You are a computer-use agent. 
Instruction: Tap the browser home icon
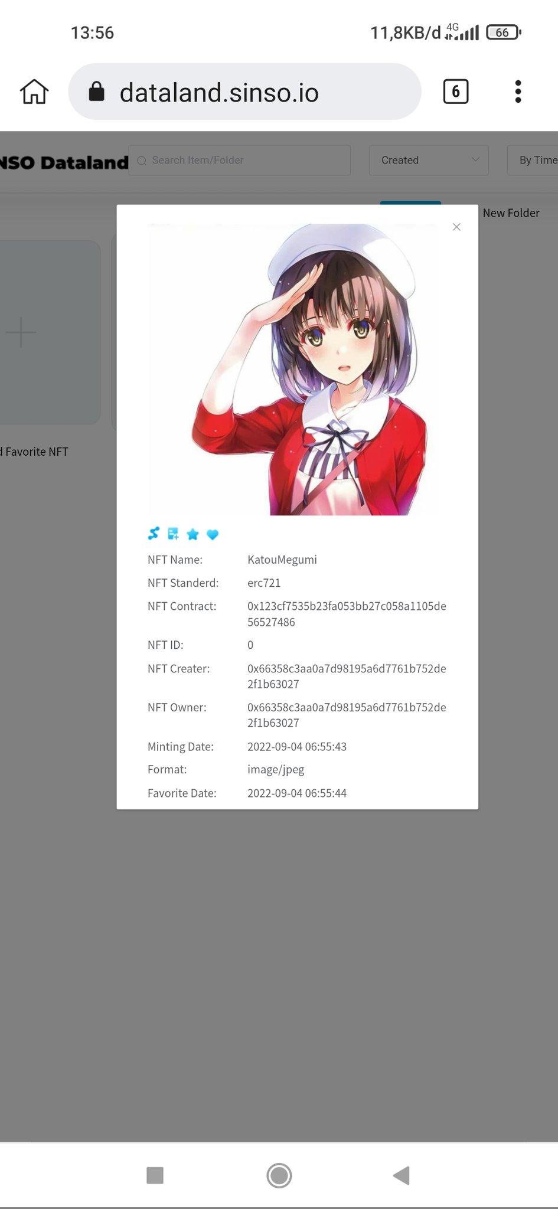pyautogui.click(x=34, y=92)
